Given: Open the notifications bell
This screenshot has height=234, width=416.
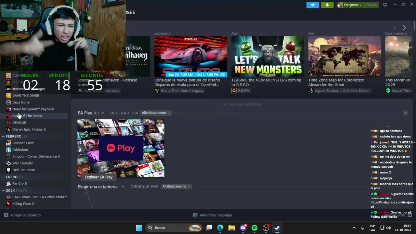Looking at the screenshot, I should pyautogui.click(x=327, y=5).
